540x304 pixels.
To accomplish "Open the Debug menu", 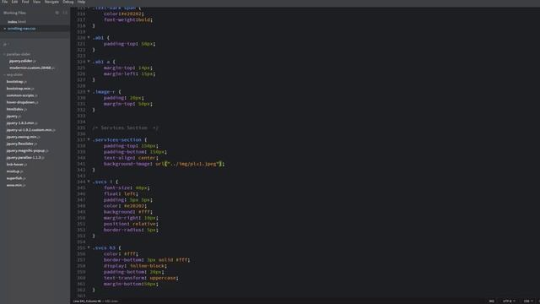I will click(x=67, y=2).
